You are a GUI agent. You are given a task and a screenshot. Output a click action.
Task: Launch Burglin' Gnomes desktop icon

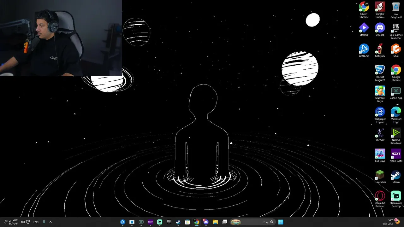[380, 10]
